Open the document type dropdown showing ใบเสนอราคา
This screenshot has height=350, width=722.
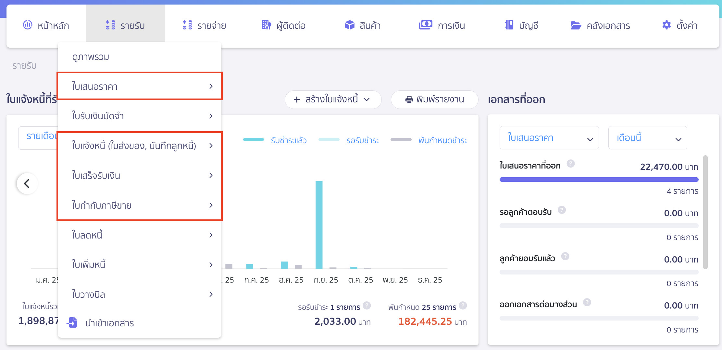click(549, 138)
